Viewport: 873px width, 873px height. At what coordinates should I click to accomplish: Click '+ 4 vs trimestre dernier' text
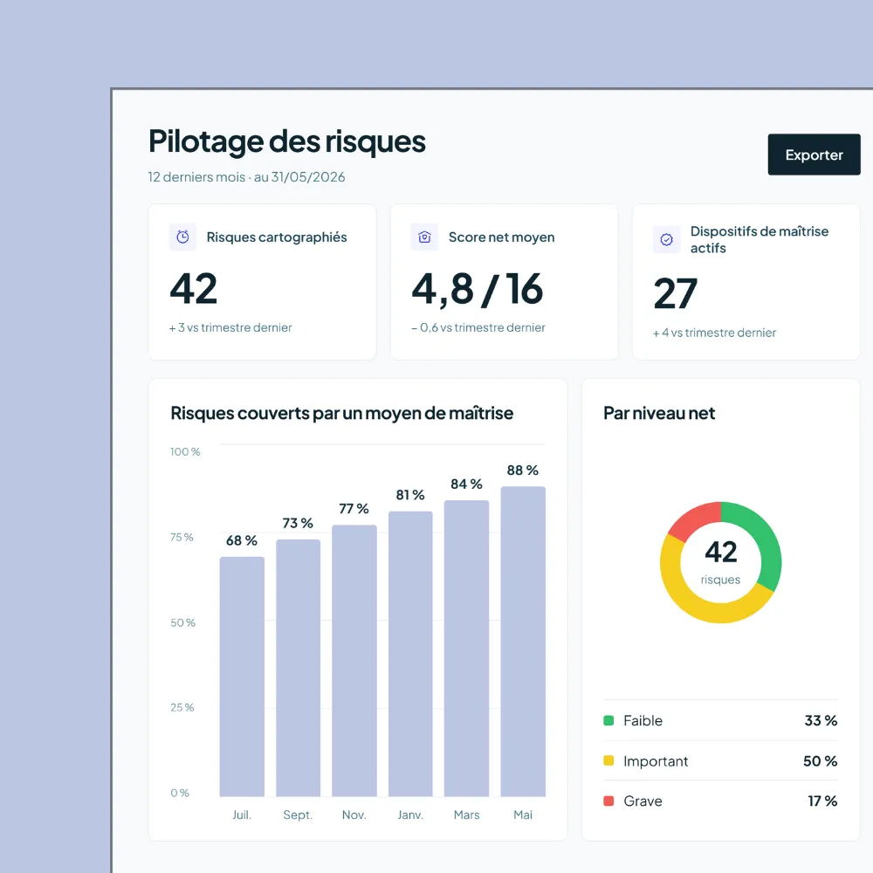point(714,333)
